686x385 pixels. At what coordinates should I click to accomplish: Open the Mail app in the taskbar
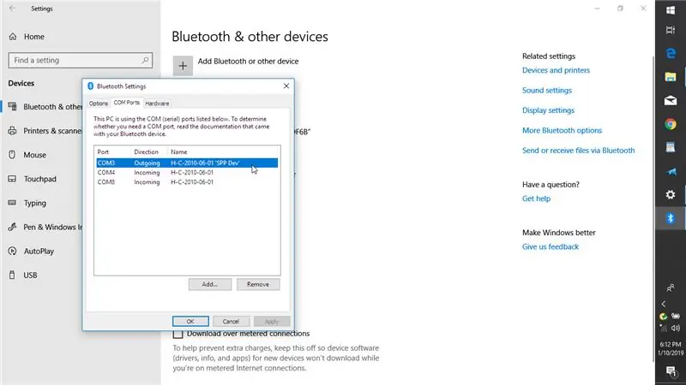coord(671,100)
